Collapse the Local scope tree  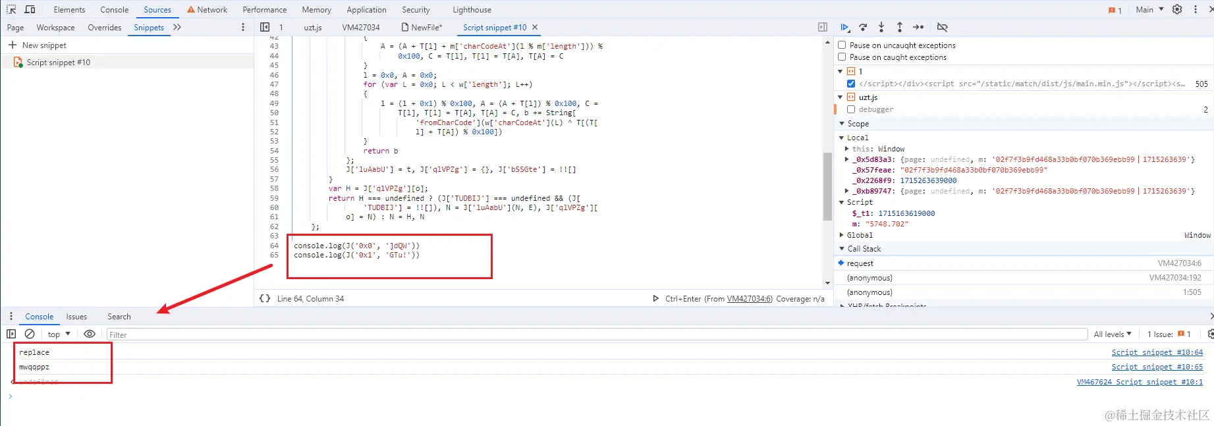[x=841, y=138]
